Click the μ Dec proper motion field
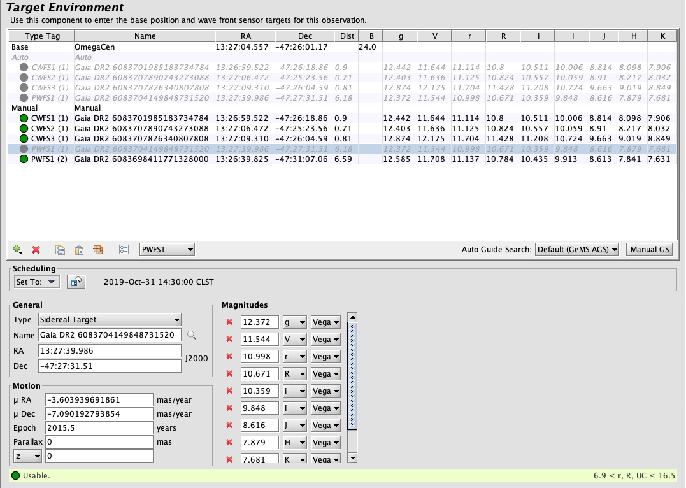Viewport: 686px width, 488px height. pos(99,413)
